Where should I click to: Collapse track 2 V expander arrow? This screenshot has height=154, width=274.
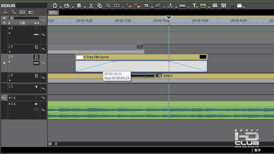[x=10, y=62]
